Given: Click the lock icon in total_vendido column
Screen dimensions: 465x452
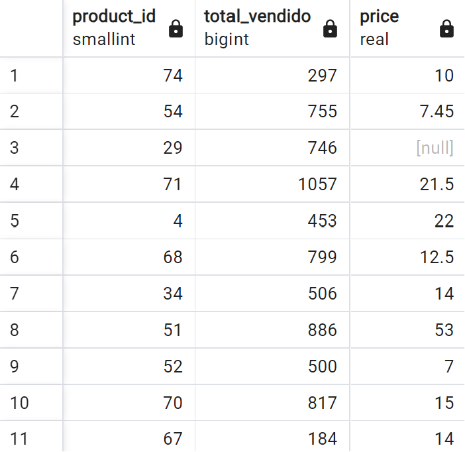Looking at the screenshot, I should point(330,28).
